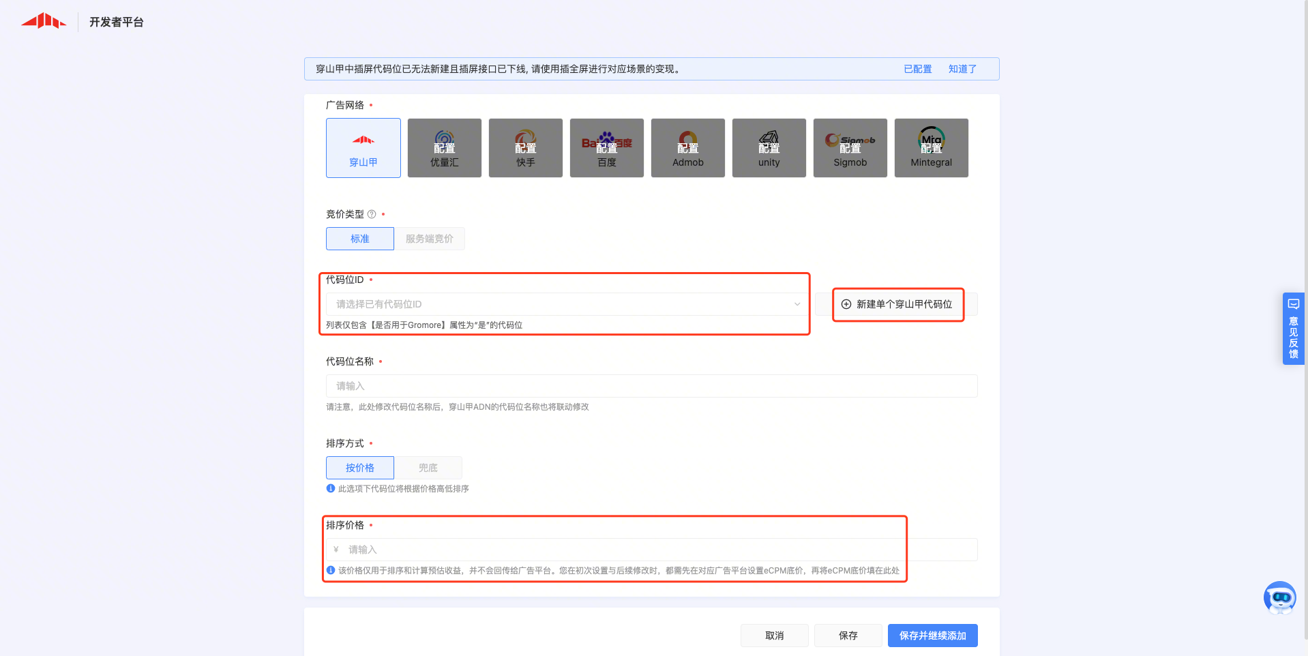Select the unity ad network icon

pos(769,148)
